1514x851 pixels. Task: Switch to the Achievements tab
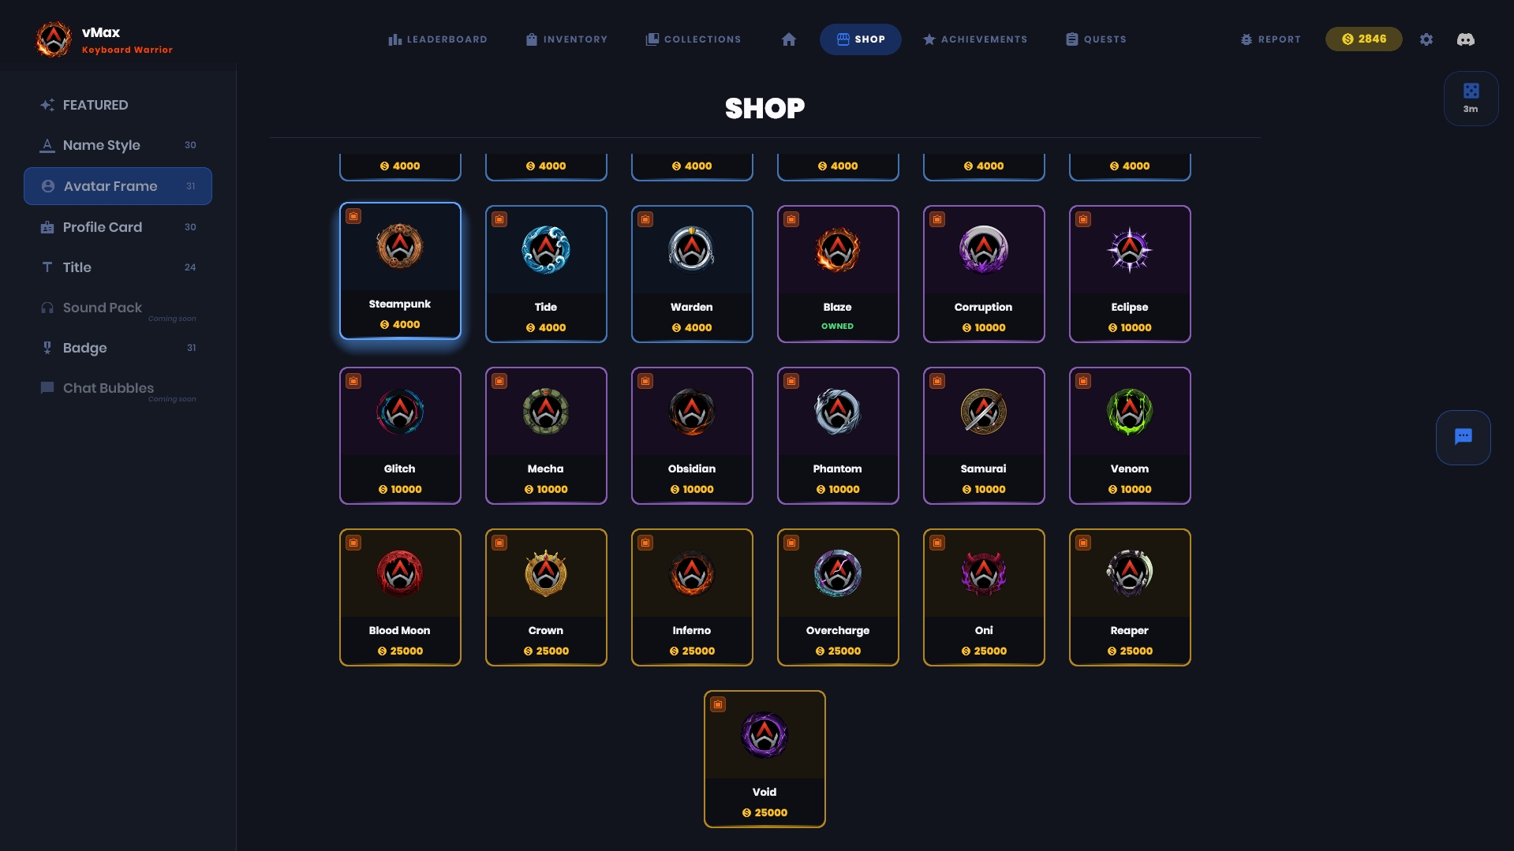pos(975,39)
